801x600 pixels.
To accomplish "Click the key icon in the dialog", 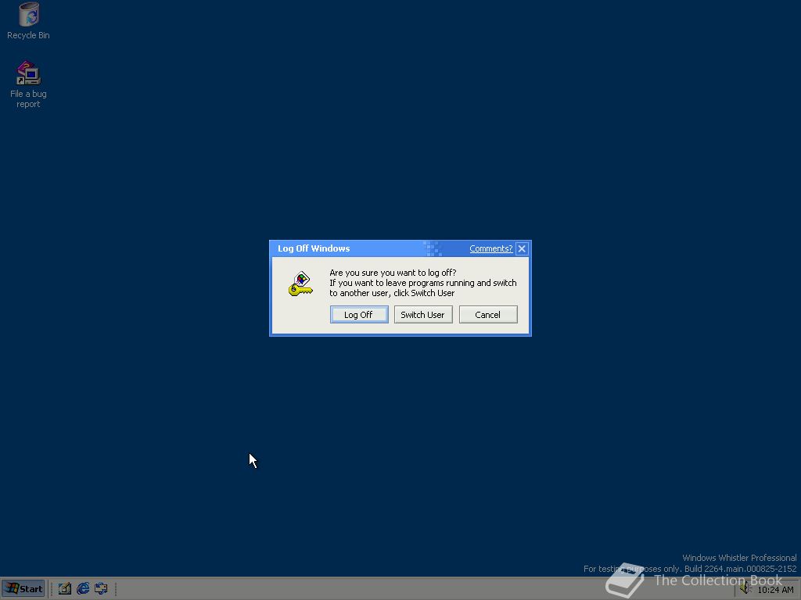I will pos(301,284).
